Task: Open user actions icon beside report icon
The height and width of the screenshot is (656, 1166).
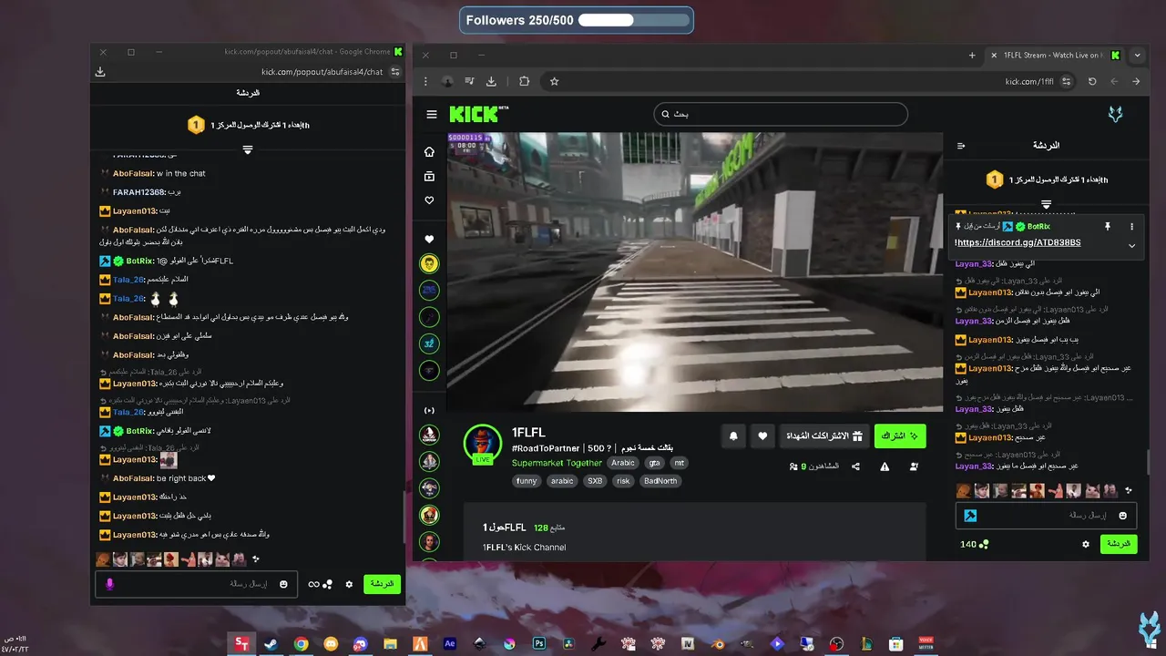Action: [x=914, y=466]
